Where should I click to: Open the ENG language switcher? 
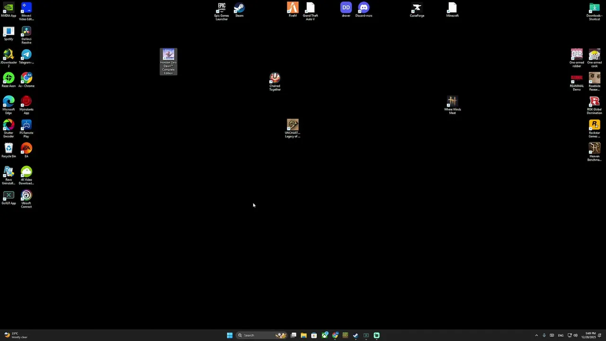[x=561, y=335]
